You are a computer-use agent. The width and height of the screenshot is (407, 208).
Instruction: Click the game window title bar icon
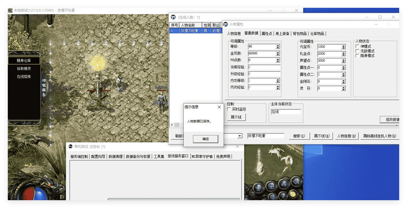coord(10,10)
